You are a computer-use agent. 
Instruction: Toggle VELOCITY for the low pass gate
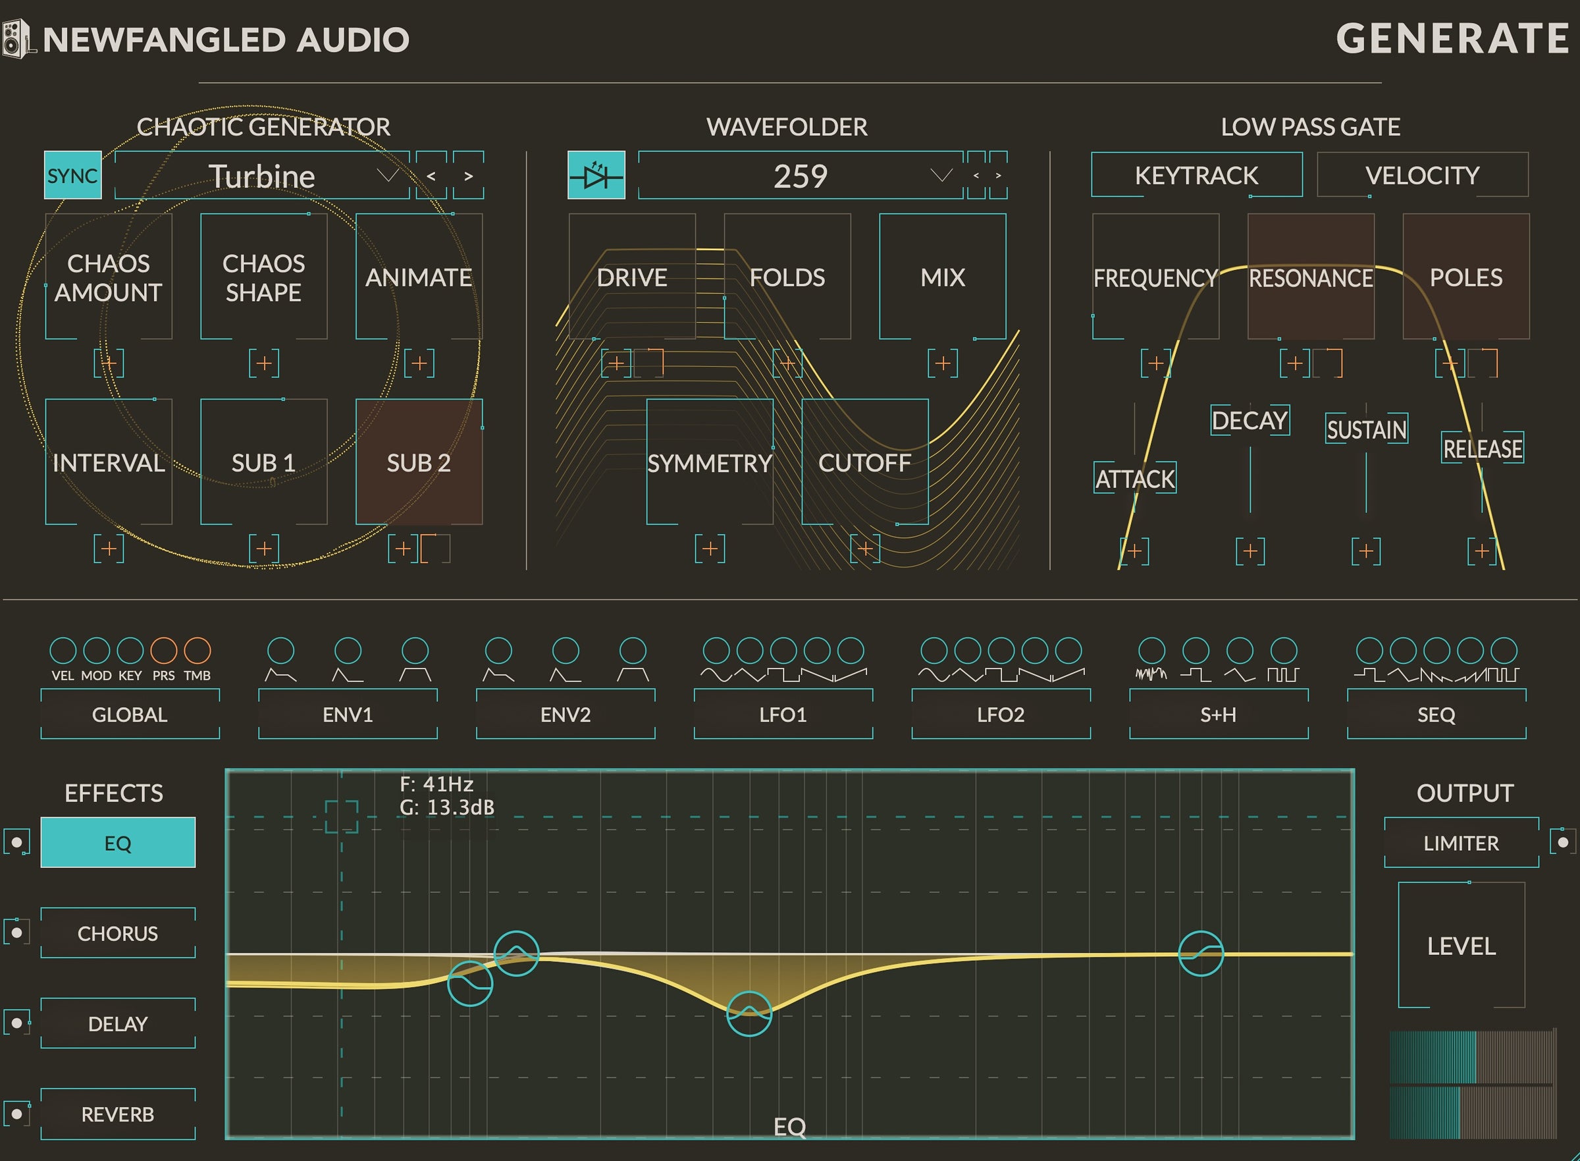[1423, 175]
